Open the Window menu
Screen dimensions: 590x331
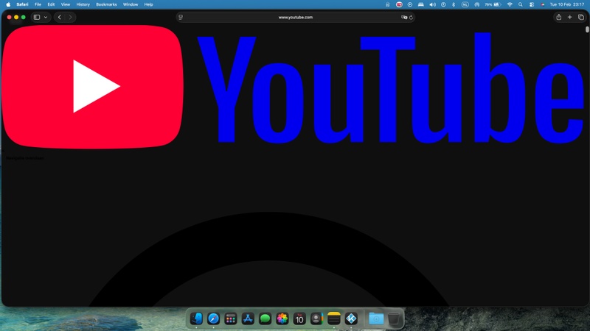point(131,4)
